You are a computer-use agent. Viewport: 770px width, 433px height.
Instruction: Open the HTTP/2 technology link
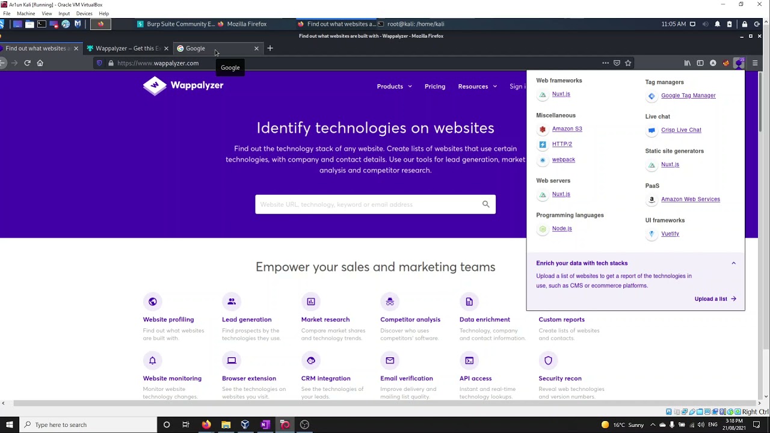pos(562,144)
